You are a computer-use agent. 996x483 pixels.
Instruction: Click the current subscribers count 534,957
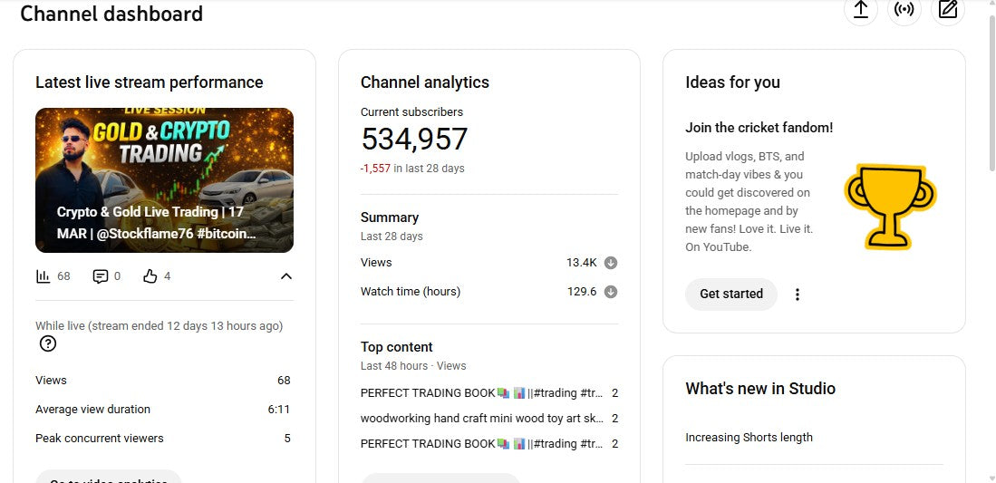coord(414,140)
